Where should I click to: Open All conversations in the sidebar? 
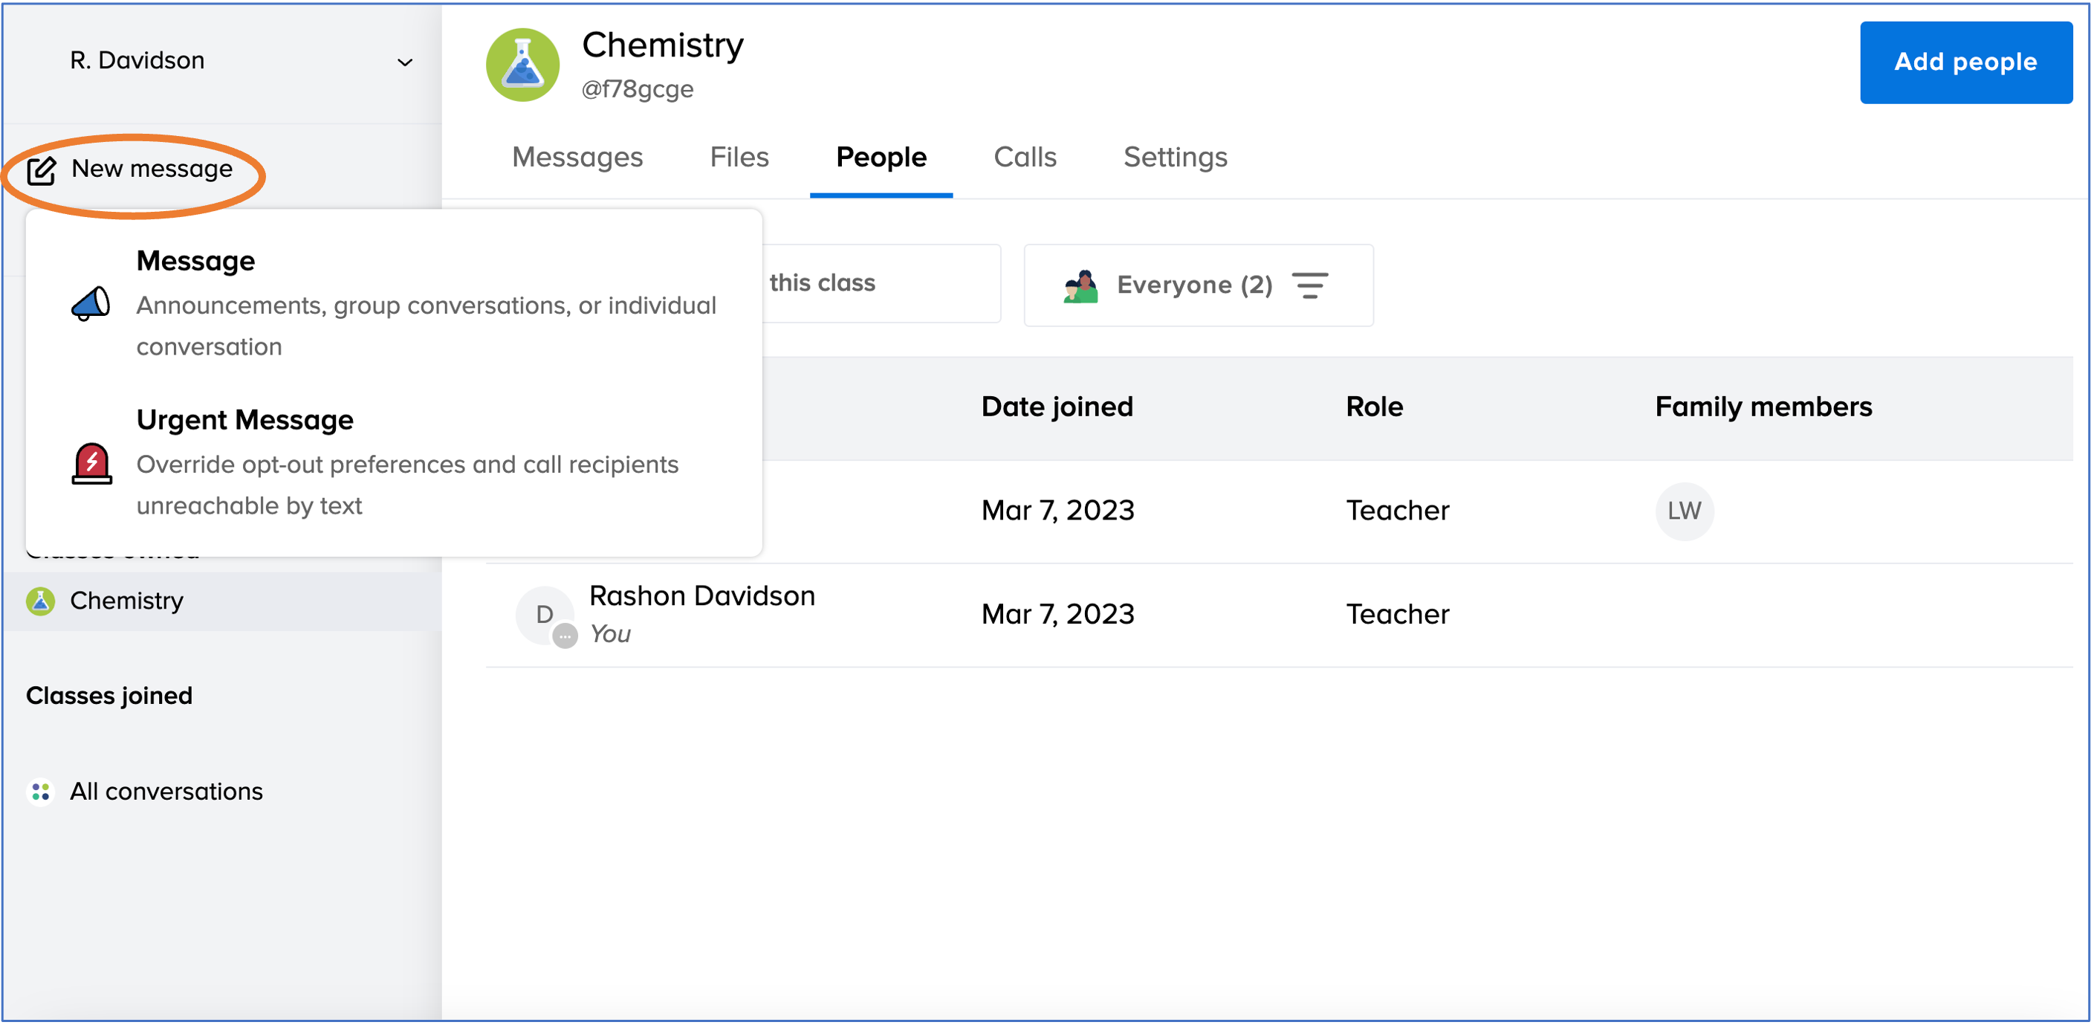click(x=144, y=791)
